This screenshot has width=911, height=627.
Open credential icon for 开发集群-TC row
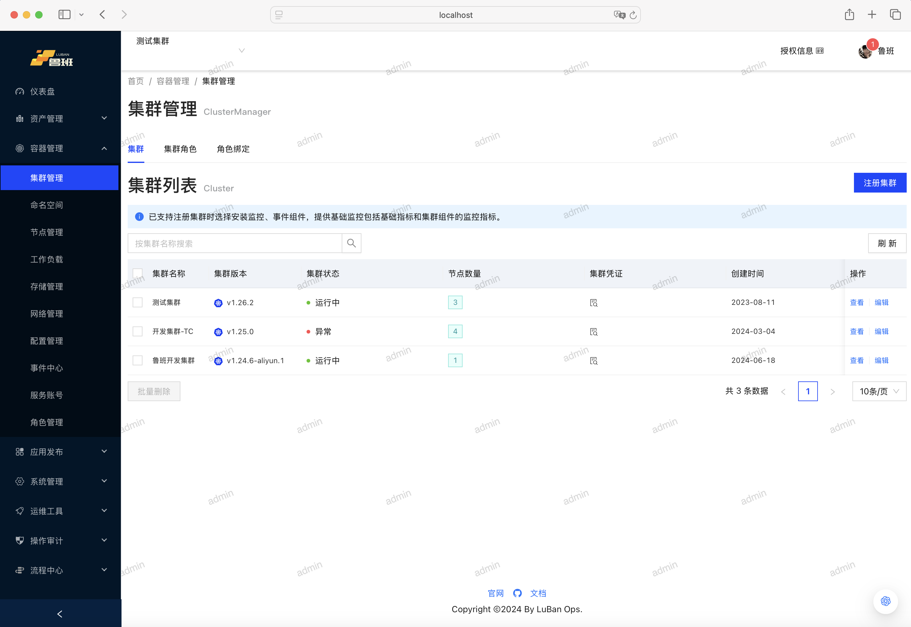coord(593,332)
